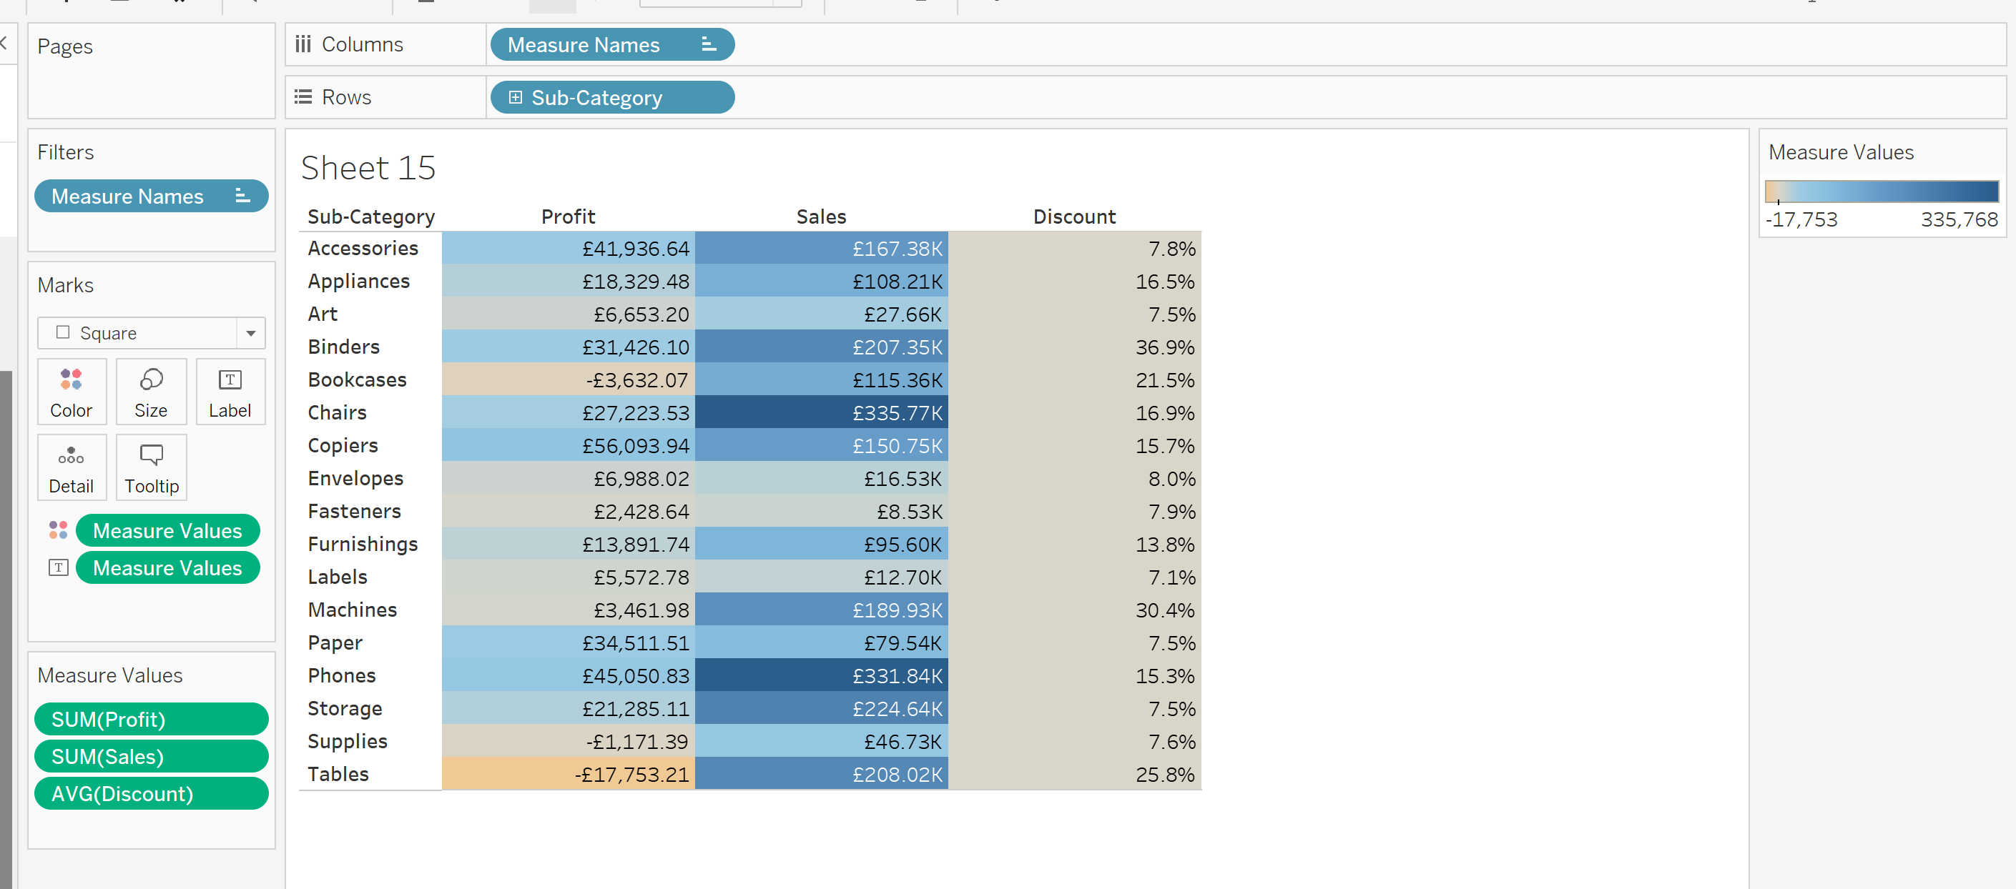Open the Color marks card button
This screenshot has height=889, width=2016.
pos(72,392)
